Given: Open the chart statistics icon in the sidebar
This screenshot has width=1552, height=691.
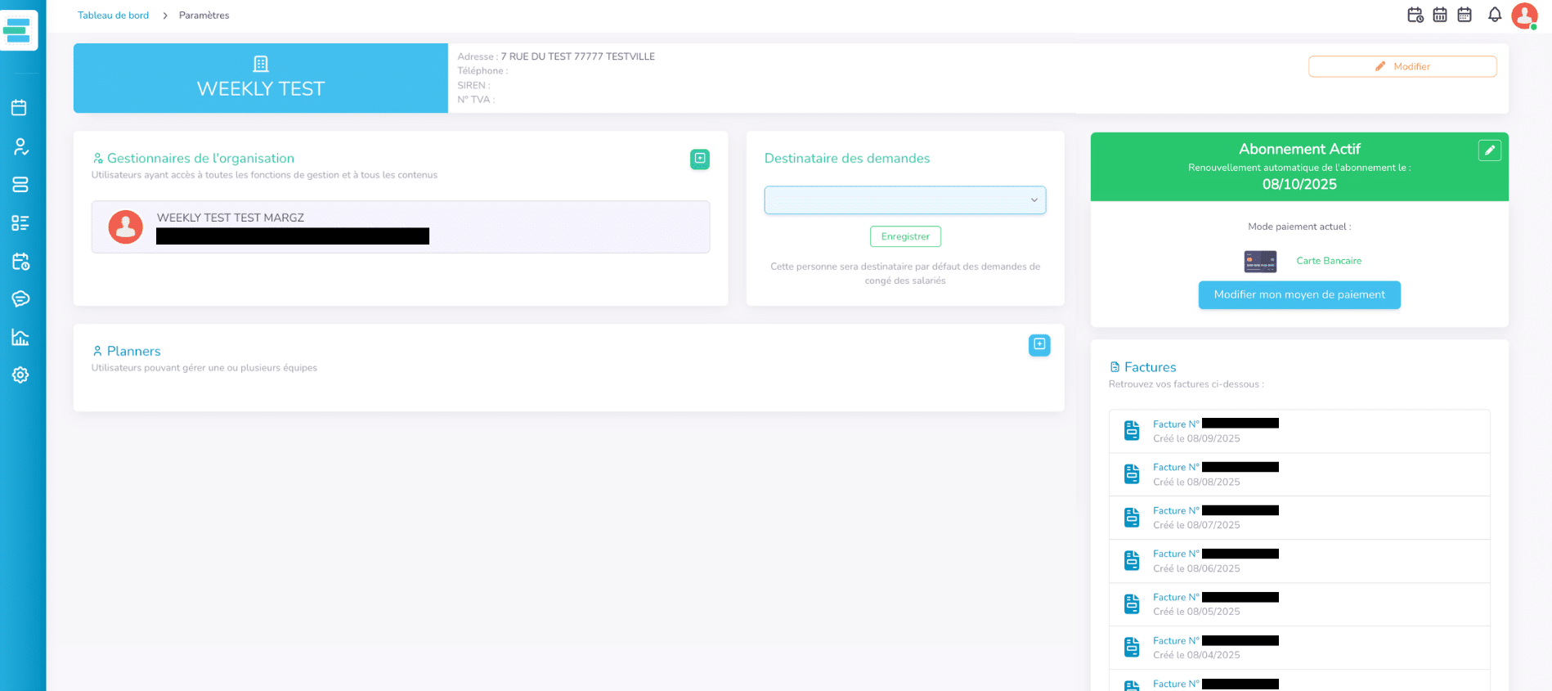Looking at the screenshot, I should point(20,337).
